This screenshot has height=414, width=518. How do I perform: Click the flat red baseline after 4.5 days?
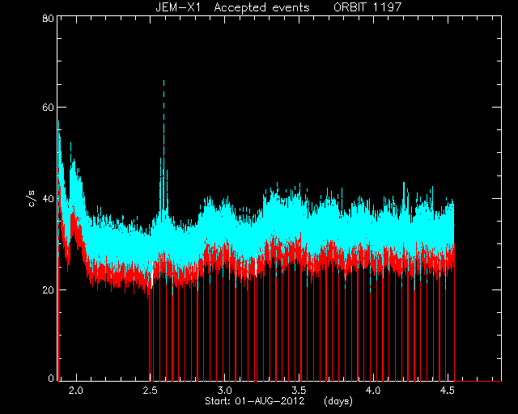pyautogui.click(x=478, y=381)
